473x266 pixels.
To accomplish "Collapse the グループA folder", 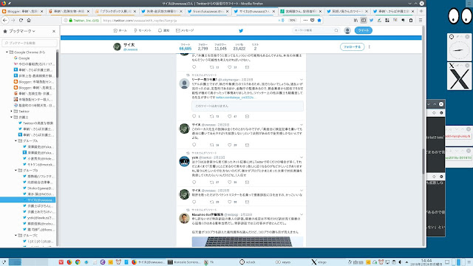I will [x=16, y=141].
